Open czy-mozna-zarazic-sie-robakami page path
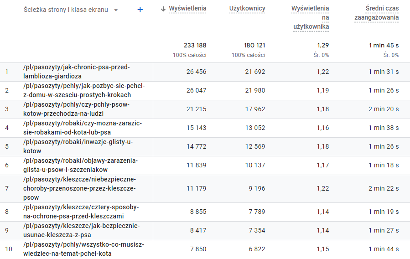Screen dimensions: 410x259 click(81, 128)
